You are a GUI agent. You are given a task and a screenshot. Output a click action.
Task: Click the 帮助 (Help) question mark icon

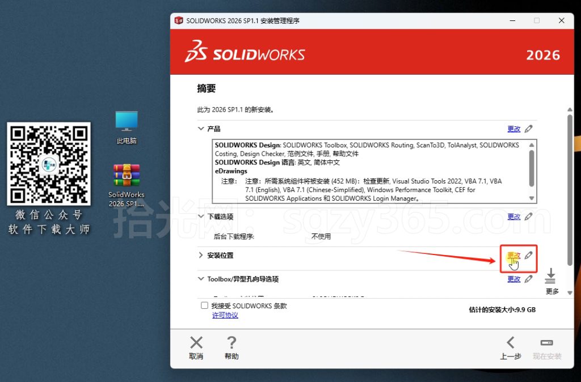231,343
